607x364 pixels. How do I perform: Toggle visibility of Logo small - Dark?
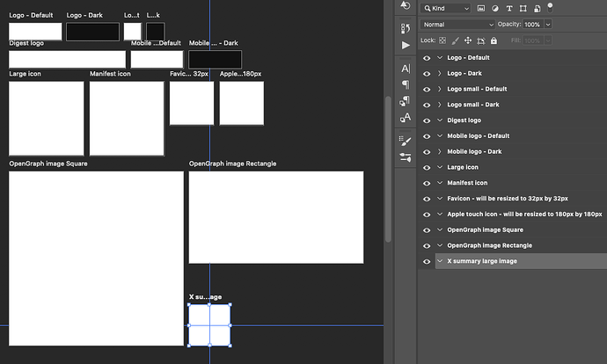(x=427, y=105)
